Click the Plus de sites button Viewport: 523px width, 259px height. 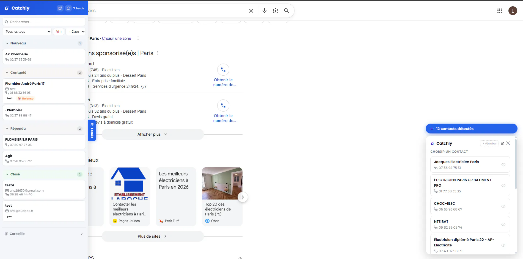click(153, 236)
